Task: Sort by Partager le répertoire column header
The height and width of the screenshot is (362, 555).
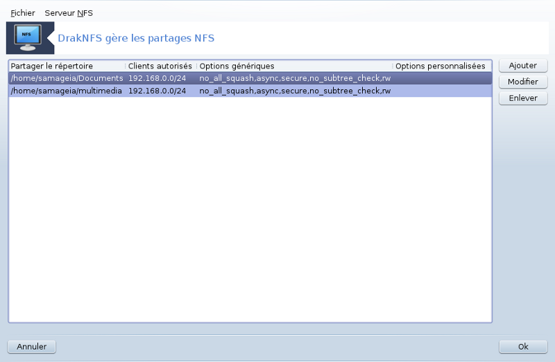Action: pos(67,66)
